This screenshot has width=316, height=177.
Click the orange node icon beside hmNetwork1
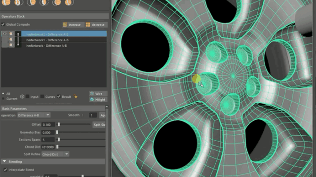click(x=11, y=39)
